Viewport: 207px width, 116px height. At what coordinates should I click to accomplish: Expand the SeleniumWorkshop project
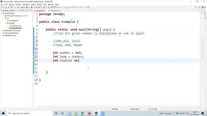pos(1,33)
